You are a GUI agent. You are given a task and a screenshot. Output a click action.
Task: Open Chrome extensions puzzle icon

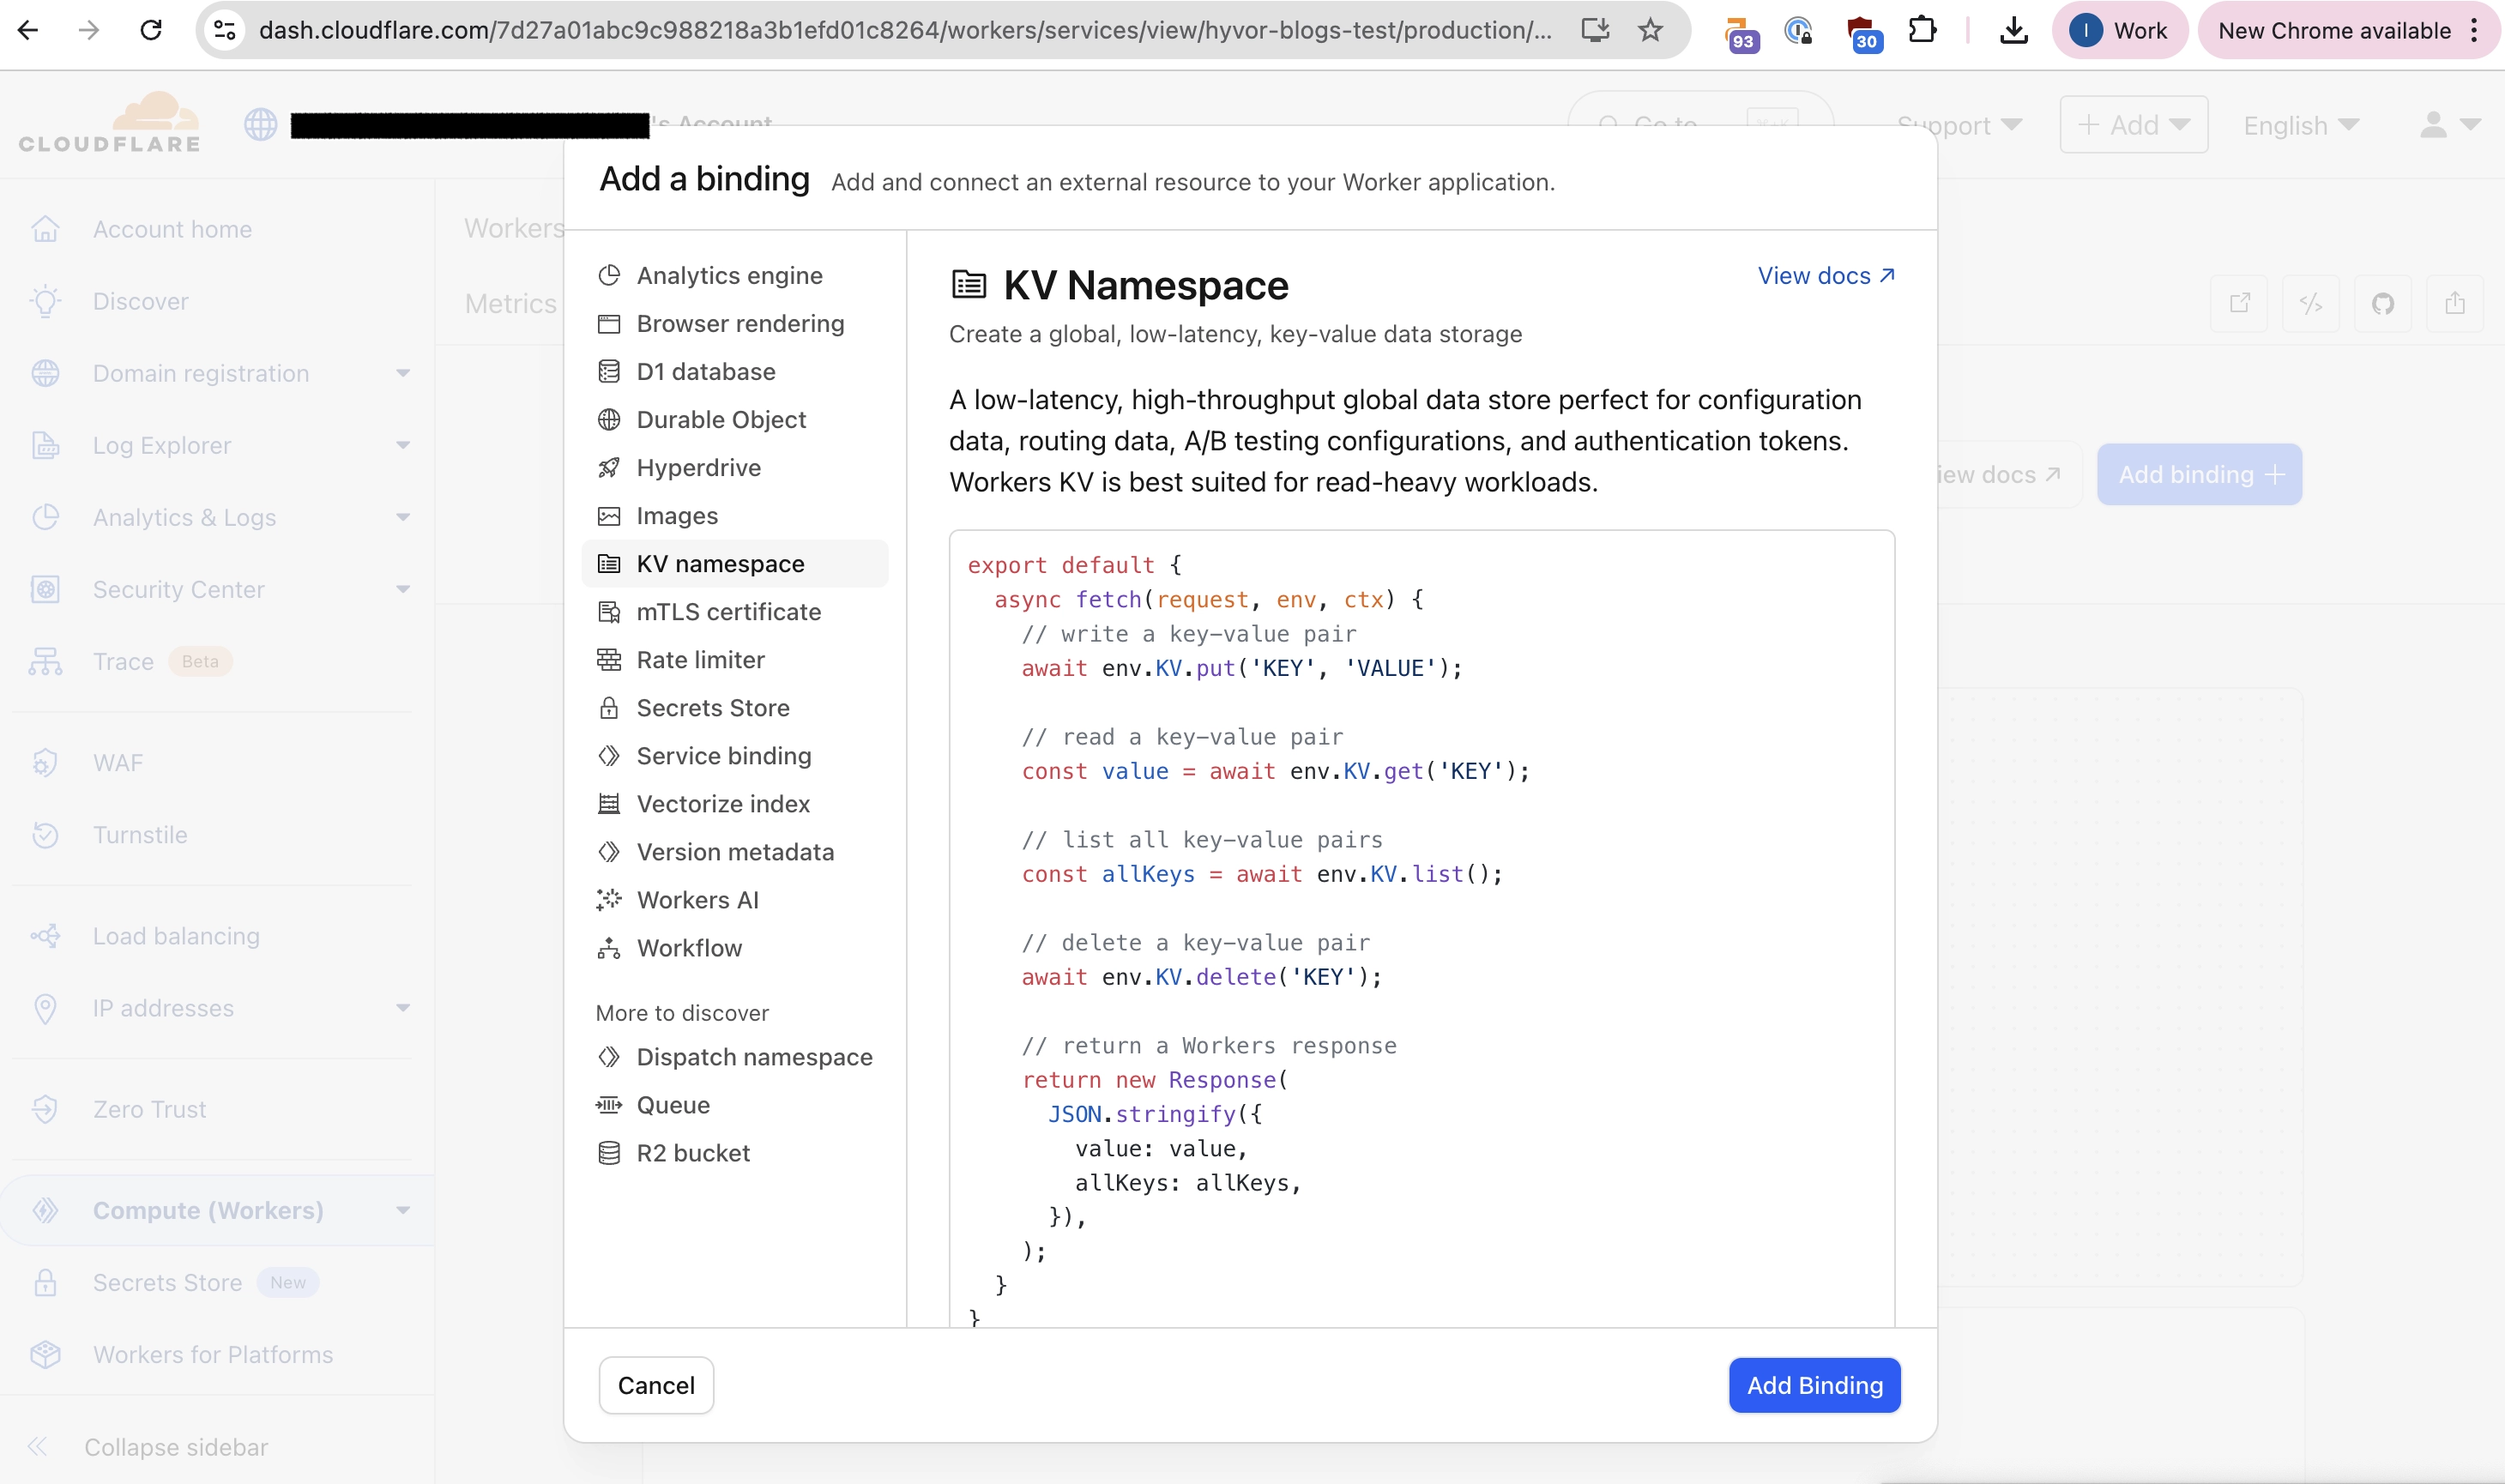click(x=1921, y=30)
